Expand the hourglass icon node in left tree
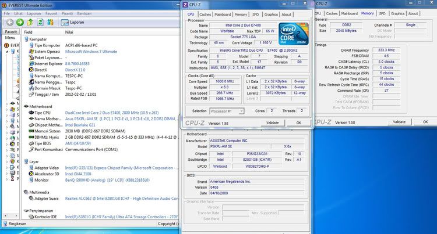 point(7,179)
